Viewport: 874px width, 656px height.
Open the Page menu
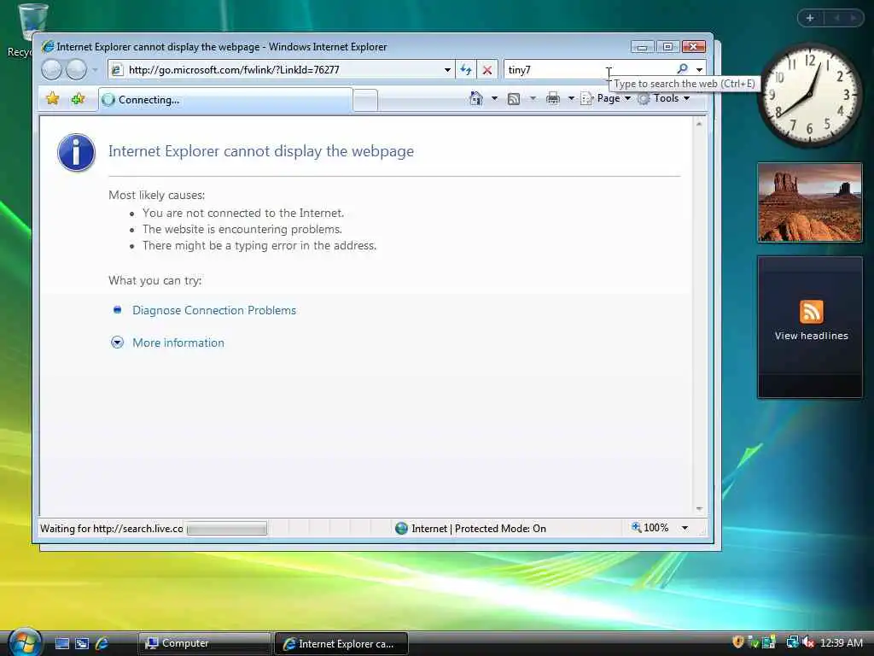(605, 99)
